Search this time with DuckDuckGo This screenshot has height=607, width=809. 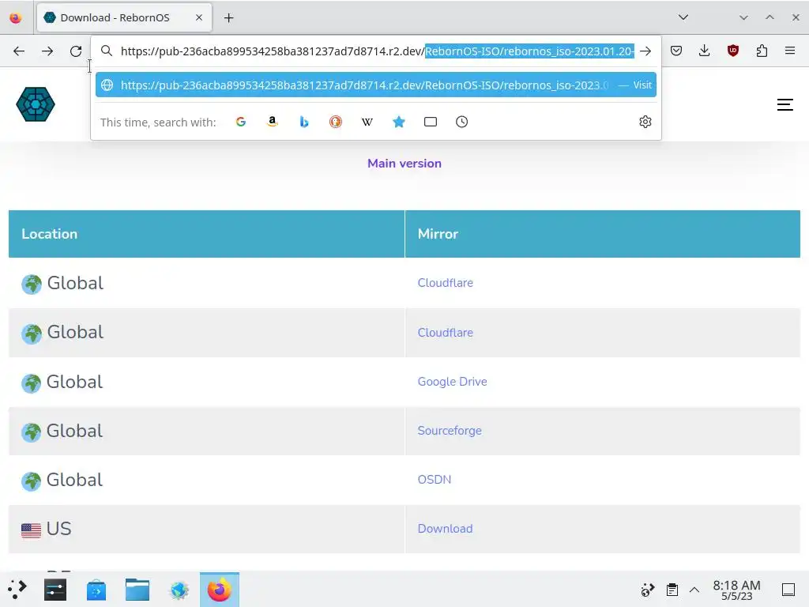[x=335, y=122]
